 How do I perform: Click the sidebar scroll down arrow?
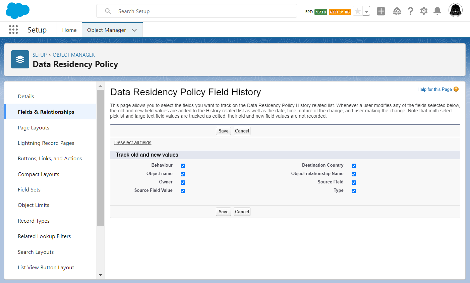(100, 275)
